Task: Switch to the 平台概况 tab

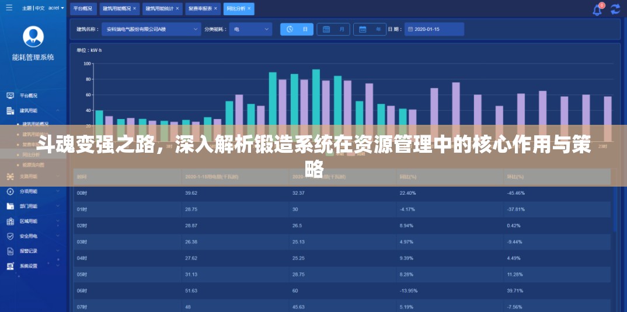Action: tap(83, 8)
